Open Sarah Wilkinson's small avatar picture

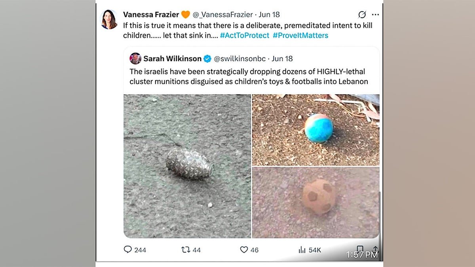pos(135,59)
